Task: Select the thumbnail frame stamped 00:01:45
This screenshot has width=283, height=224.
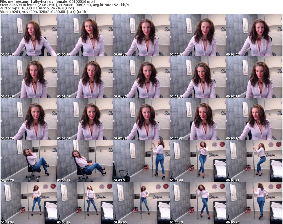Action: coord(141,77)
